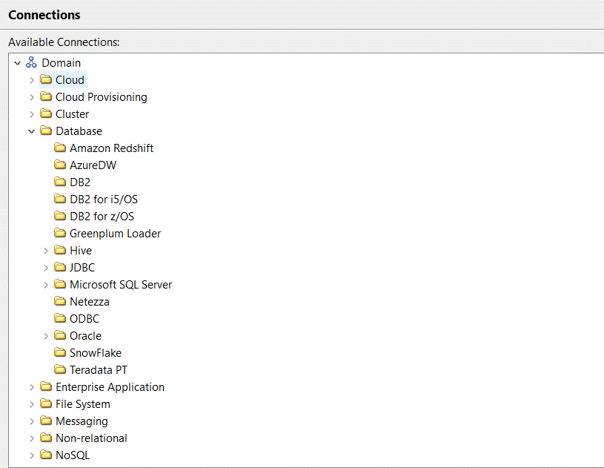Collapse the Database folder
Viewport: 604px width, 468px height.
[x=32, y=131]
